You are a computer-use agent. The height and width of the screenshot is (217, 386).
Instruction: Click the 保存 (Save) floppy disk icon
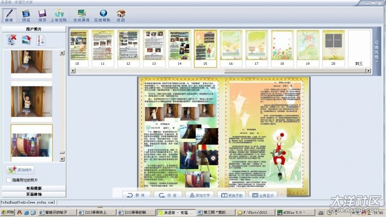point(42,14)
